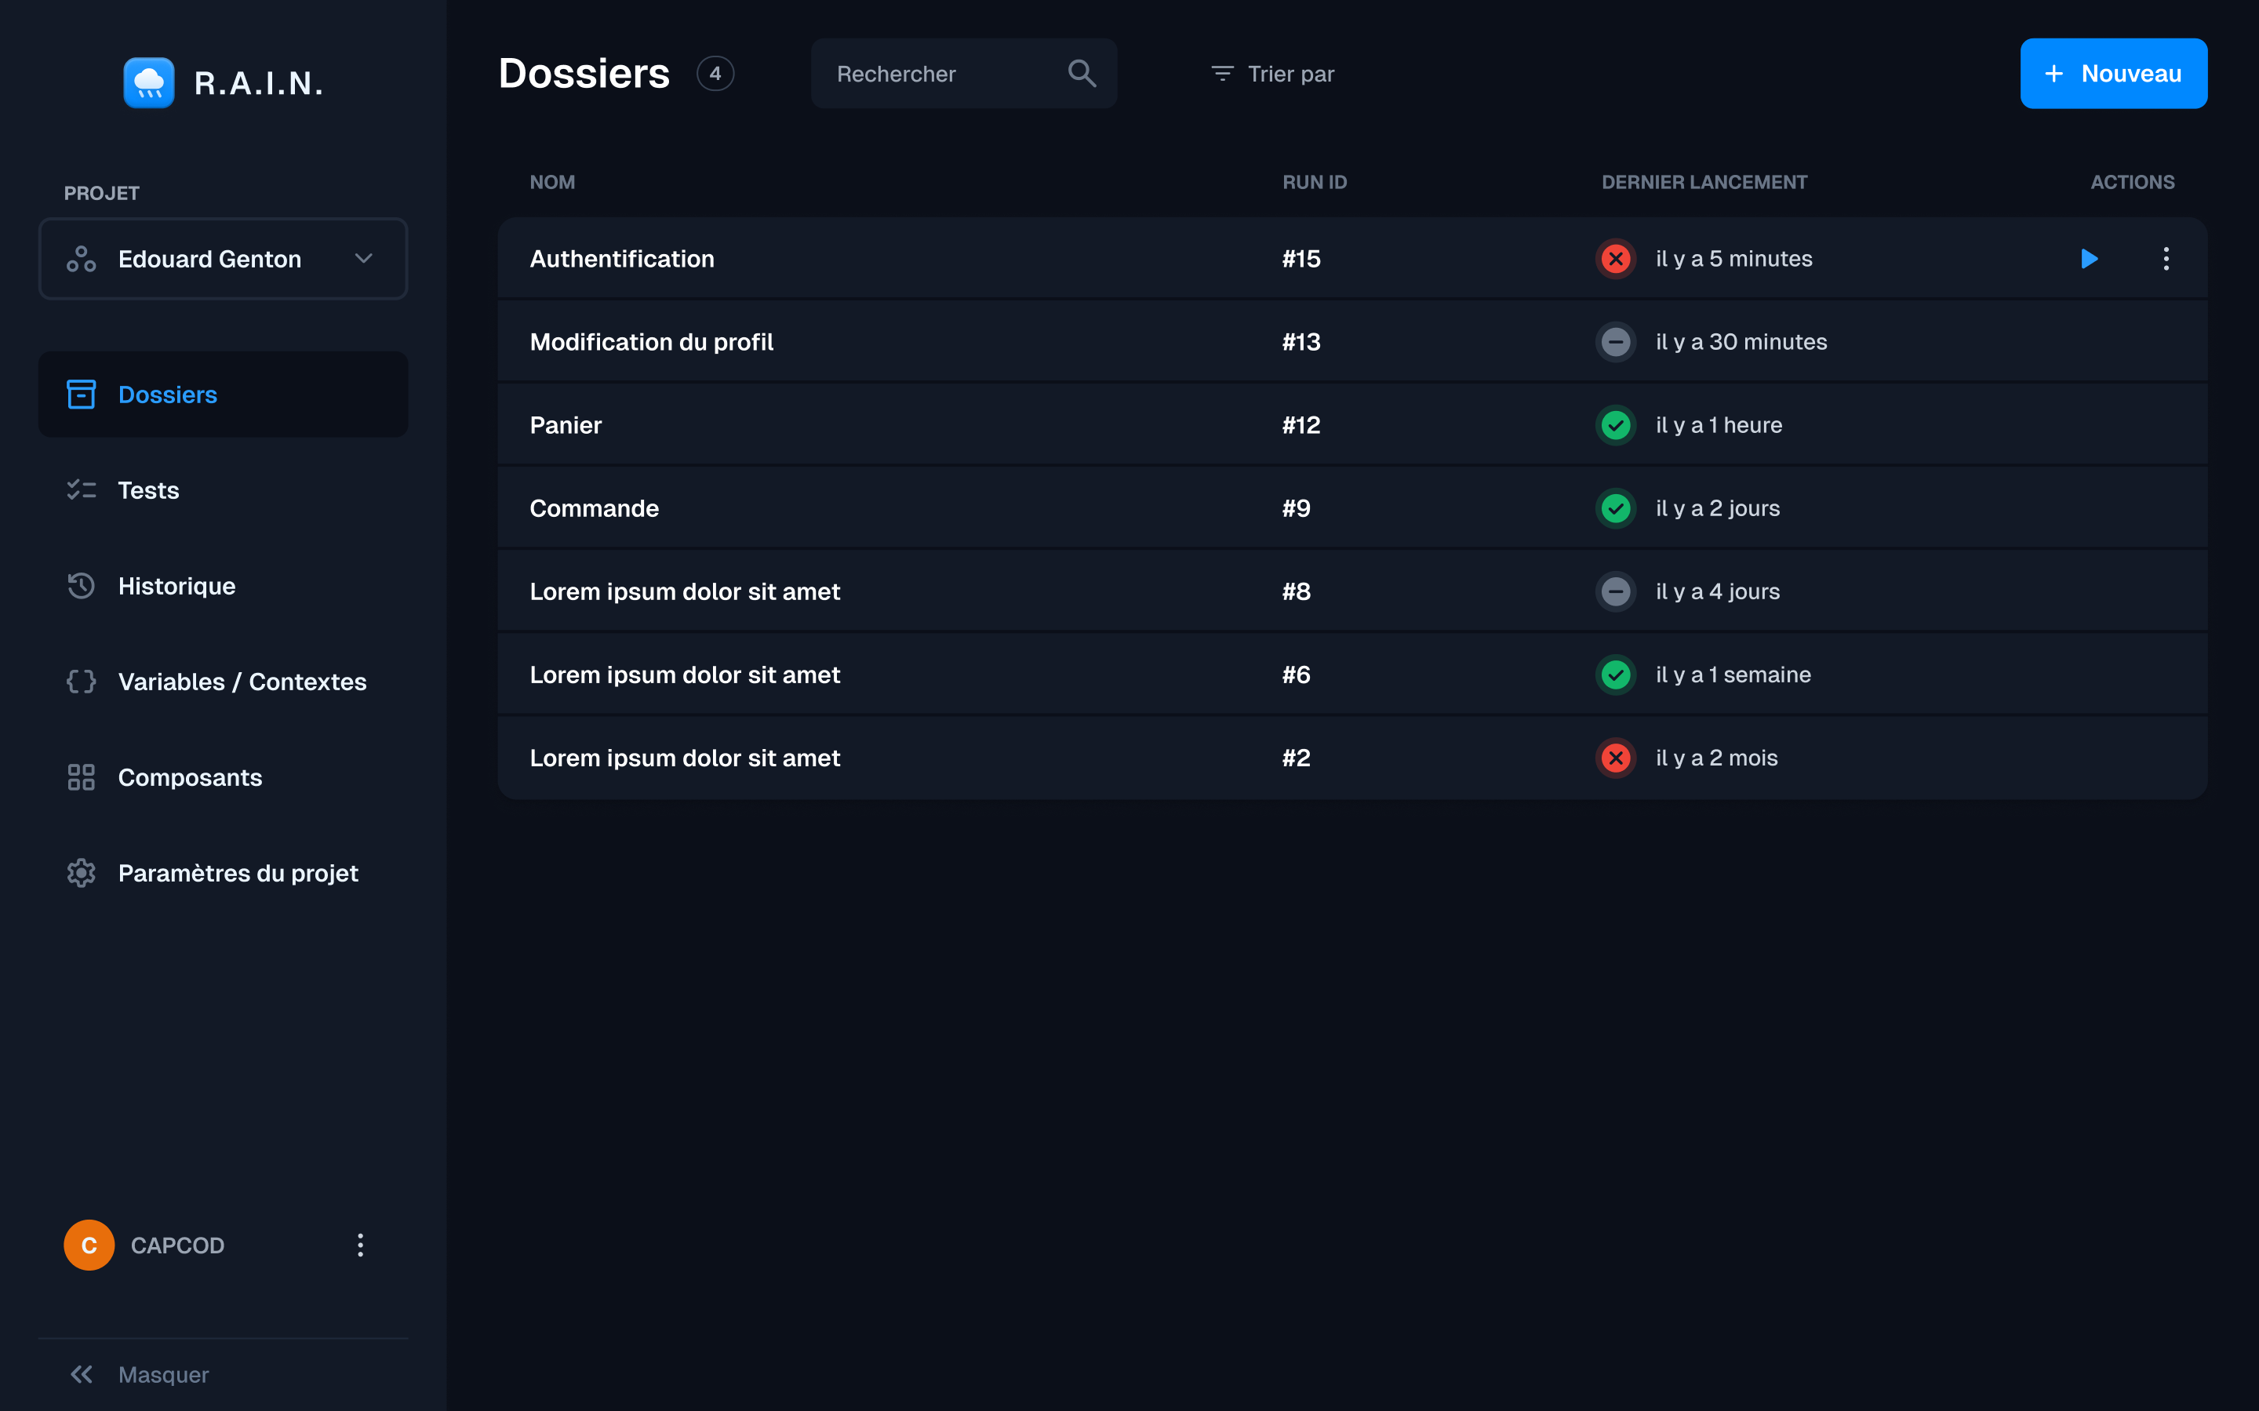Run the Authentification dossier with play icon
Viewport: 2259px width, 1411px height.
click(x=2088, y=259)
